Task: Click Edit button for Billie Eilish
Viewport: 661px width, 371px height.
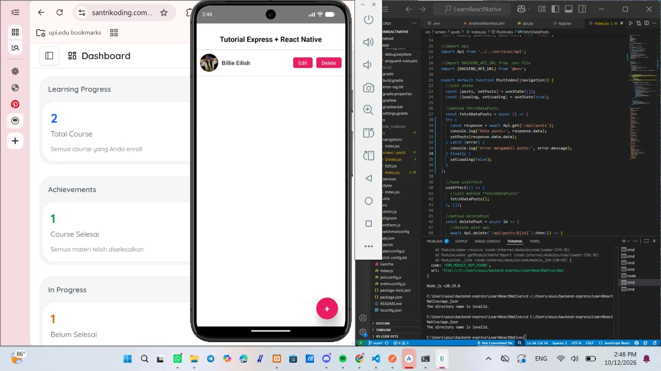Action: (303, 63)
